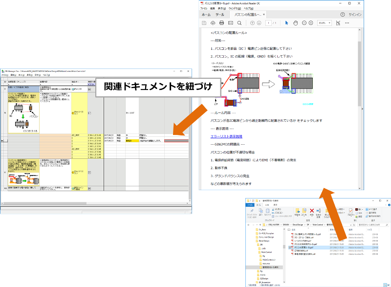
Task: Click the email envelope icon in Acrobat
Action: click(231, 23)
